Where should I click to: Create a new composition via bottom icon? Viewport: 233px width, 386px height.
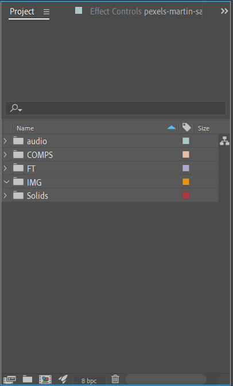[45, 379]
